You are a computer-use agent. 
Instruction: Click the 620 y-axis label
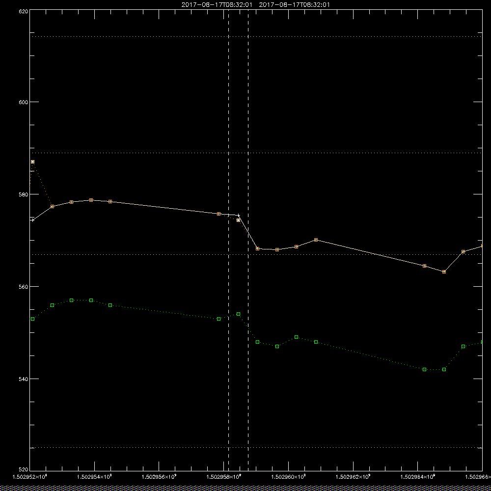24,11
